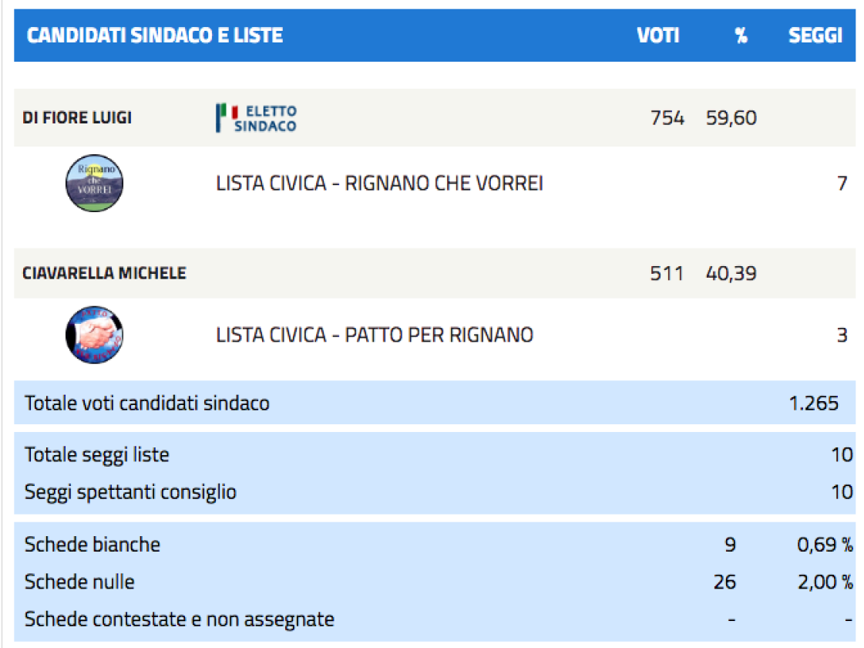Click the Seggi spettanti consiglio label
This screenshot has height=648, width=864.
[x=130, y=492]
